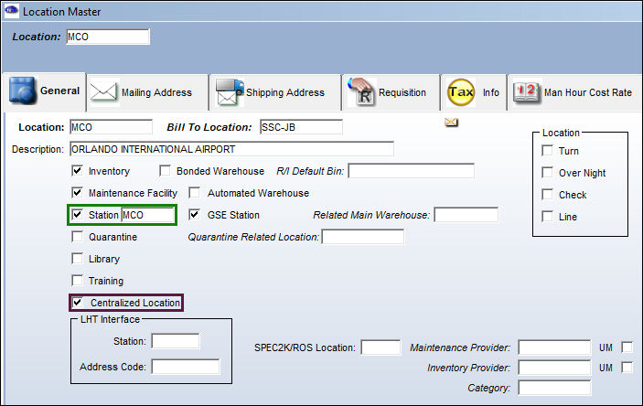Click the Maintenance Provider field
The height and width of the screenshot is (406, 643).
pyautogui.click(x=554, y=347)
